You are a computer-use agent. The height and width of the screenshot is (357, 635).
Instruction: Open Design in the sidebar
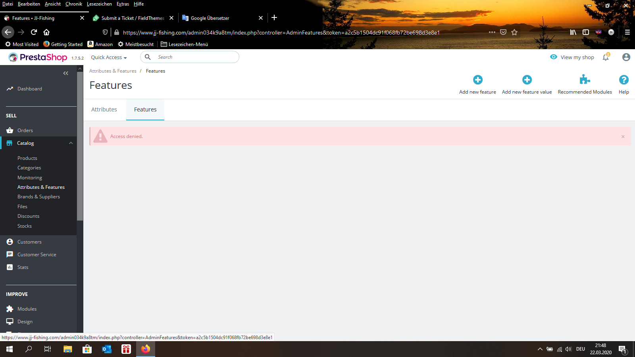(x=25, y=322)
